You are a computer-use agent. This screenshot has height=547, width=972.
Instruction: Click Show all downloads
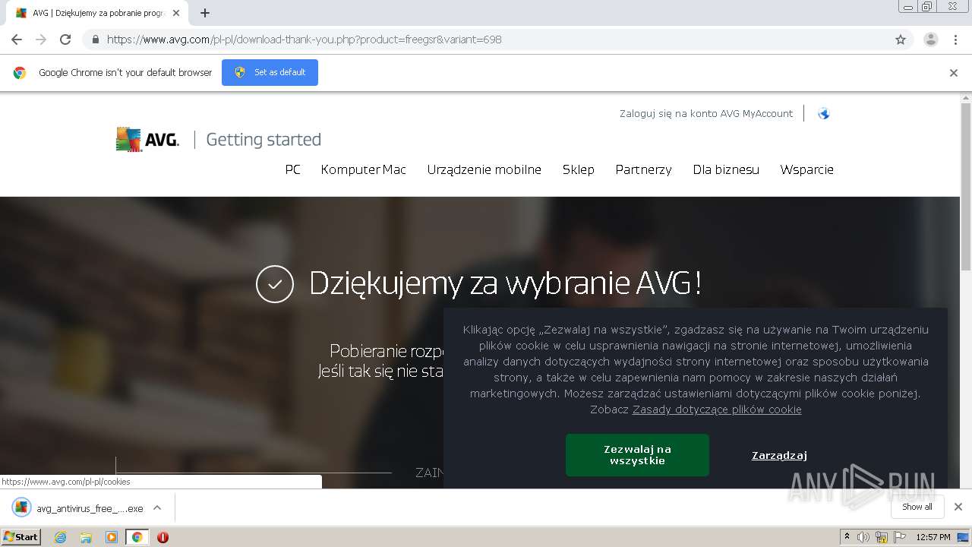tap(917, 507)
